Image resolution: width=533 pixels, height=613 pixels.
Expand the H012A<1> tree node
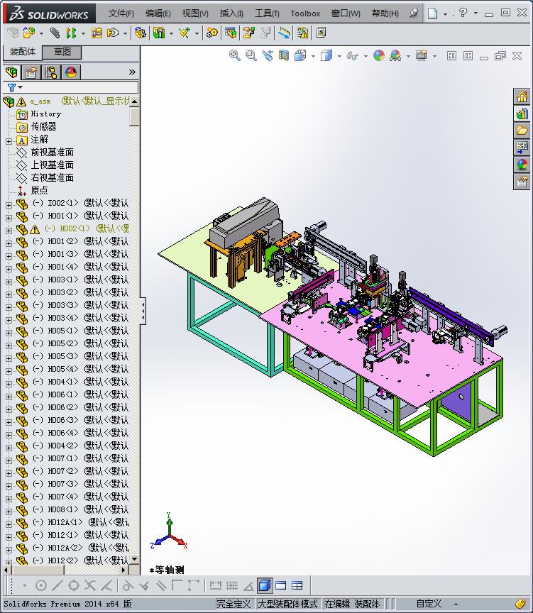9,524
